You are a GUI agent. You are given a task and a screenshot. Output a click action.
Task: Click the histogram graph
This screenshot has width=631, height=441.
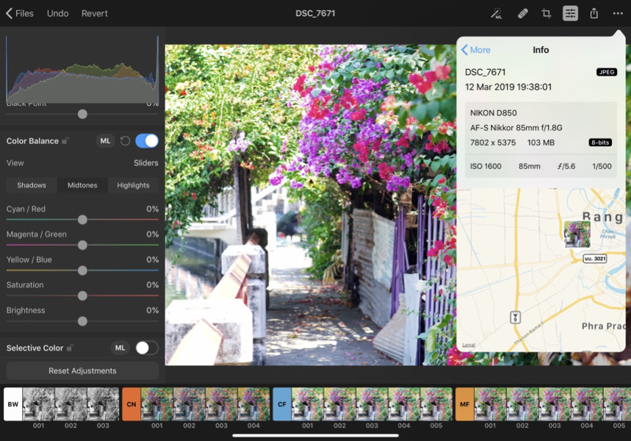pyautogui.click(x=82, y=69)
